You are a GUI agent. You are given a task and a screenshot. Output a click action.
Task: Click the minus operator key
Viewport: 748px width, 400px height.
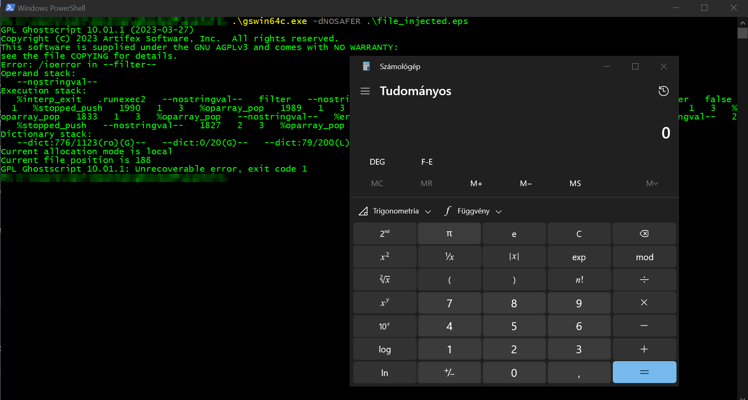pos(644,326)
